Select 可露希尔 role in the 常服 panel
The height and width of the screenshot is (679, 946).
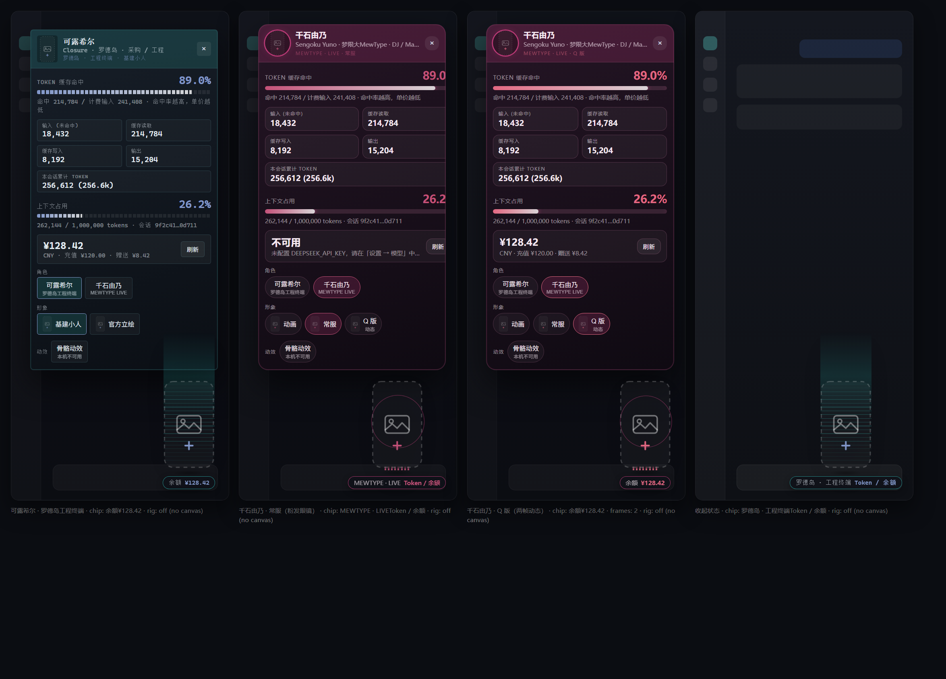coord(287,287)
